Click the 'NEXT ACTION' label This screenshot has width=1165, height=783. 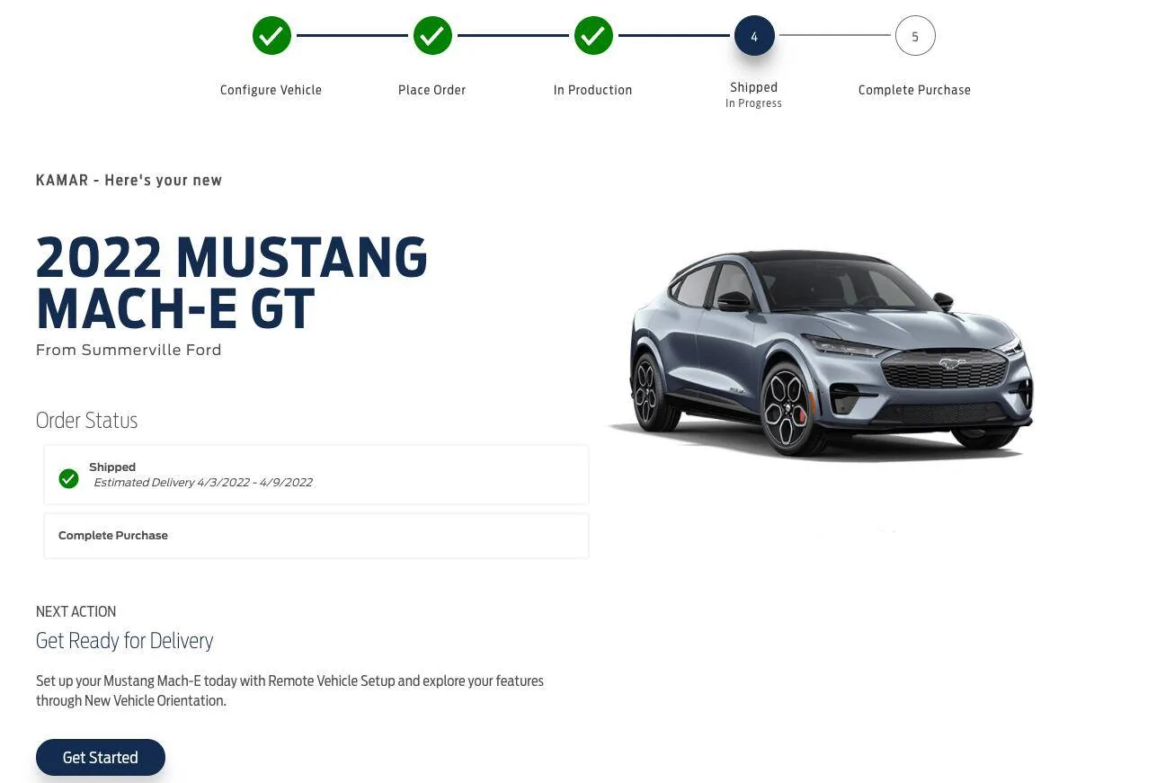coord(76,611)
